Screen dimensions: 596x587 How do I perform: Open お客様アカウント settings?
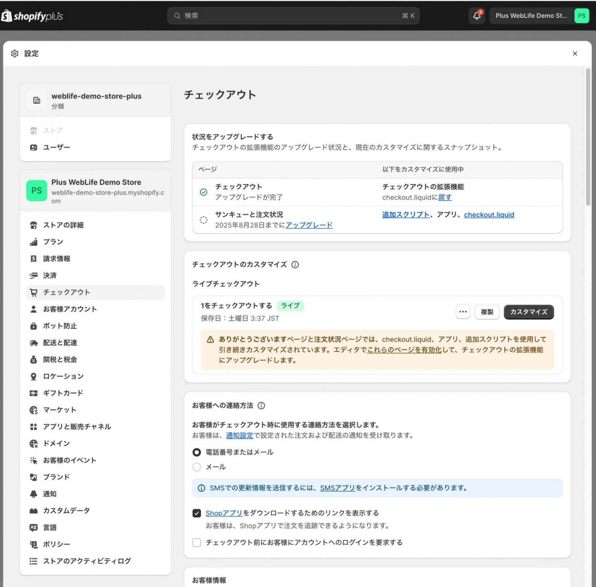71,309
